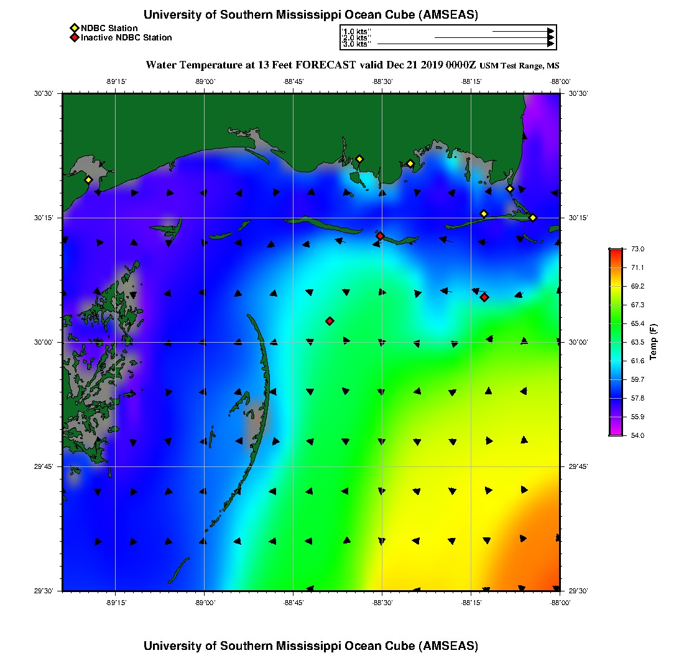Click the 1.0 kts arrow in the speed legend
Screen dimensions: 684x653
pyautogui.click(x=522, y=31)
